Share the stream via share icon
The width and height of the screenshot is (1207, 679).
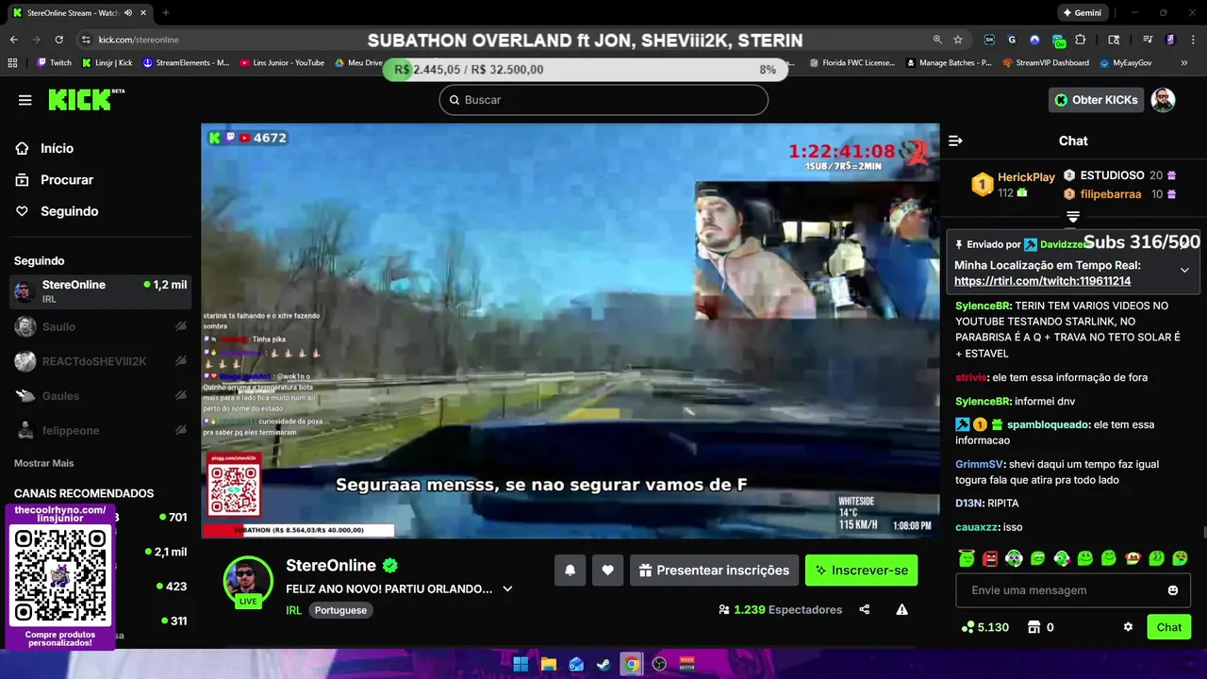click(x=865, y=609)
